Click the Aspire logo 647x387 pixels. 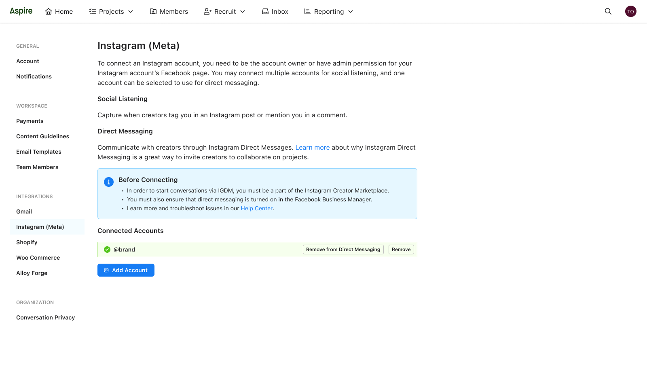click(x=21, y=11)
